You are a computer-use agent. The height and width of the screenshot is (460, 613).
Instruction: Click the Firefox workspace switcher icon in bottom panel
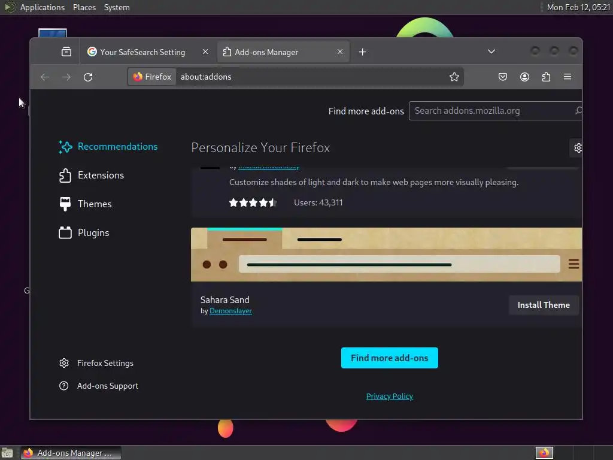click(544, 453)
